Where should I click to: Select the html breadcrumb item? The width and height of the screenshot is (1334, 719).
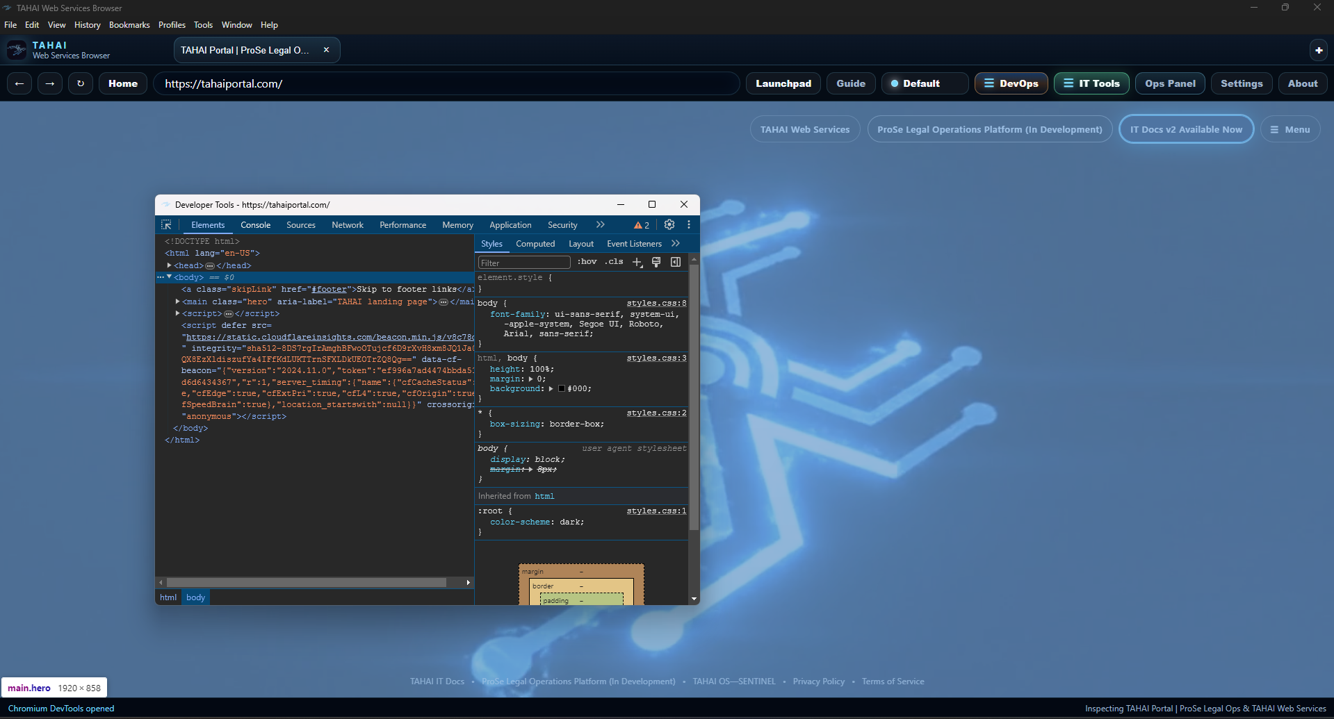tap(168, 597)
